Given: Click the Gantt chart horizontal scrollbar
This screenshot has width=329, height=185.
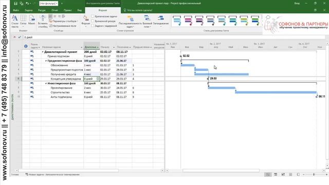Looking at the screenshot, I should coord(221,171).
